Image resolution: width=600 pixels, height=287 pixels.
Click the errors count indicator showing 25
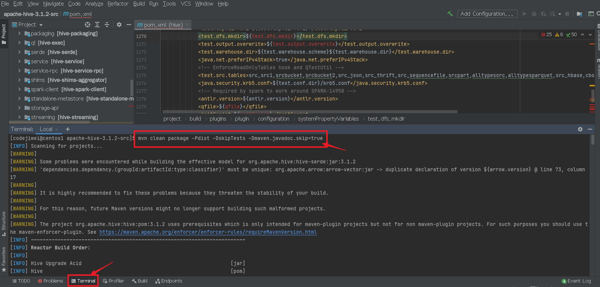coord(547,35)
